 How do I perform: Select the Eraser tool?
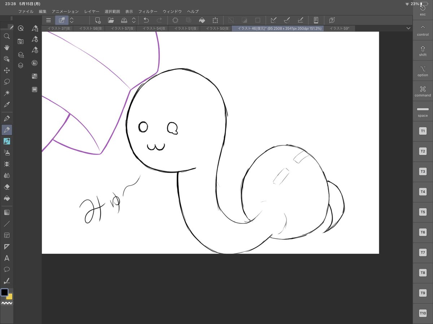tap(6, 187)
